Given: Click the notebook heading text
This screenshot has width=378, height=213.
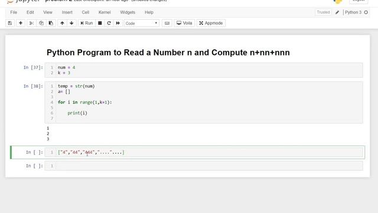Looking at the screenshot, I should point(168,53).
